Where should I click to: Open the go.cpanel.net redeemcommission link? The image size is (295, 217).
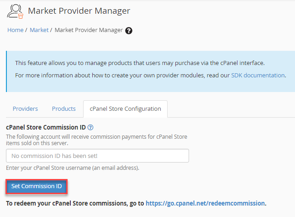[205, 203]
